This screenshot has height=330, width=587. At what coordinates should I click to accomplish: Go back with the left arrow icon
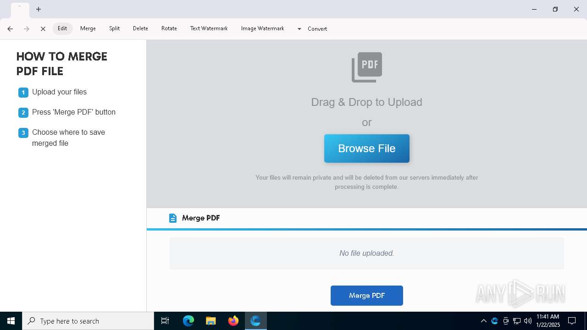pyautogui.click(x=10, y=29)
